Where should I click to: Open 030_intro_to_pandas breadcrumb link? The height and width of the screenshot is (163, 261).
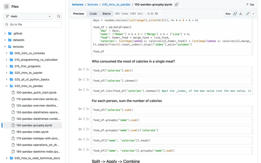click(116, 5)
